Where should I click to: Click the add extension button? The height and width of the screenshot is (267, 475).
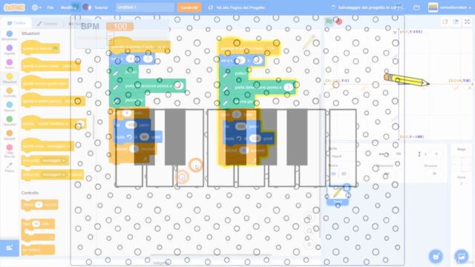pyautogui.click(x=10, y=248)
